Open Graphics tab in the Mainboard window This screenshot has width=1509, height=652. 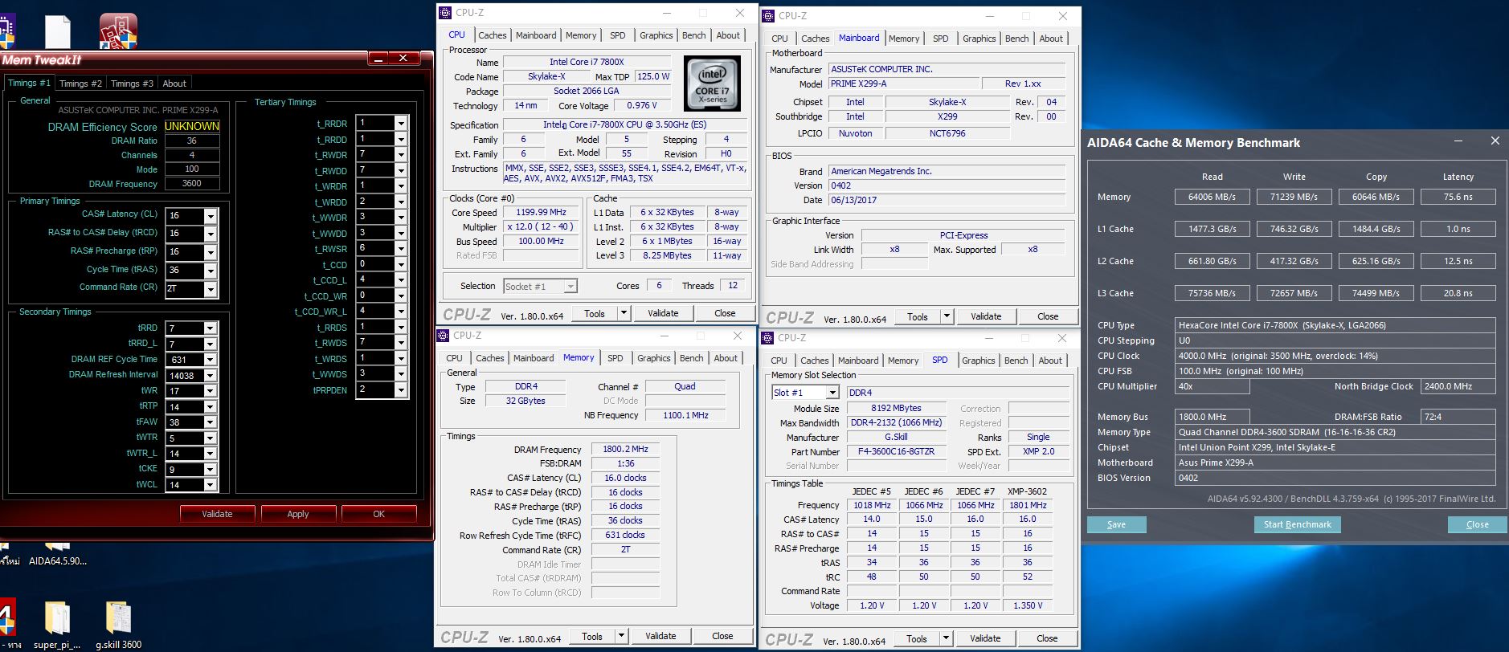point(979,39)
